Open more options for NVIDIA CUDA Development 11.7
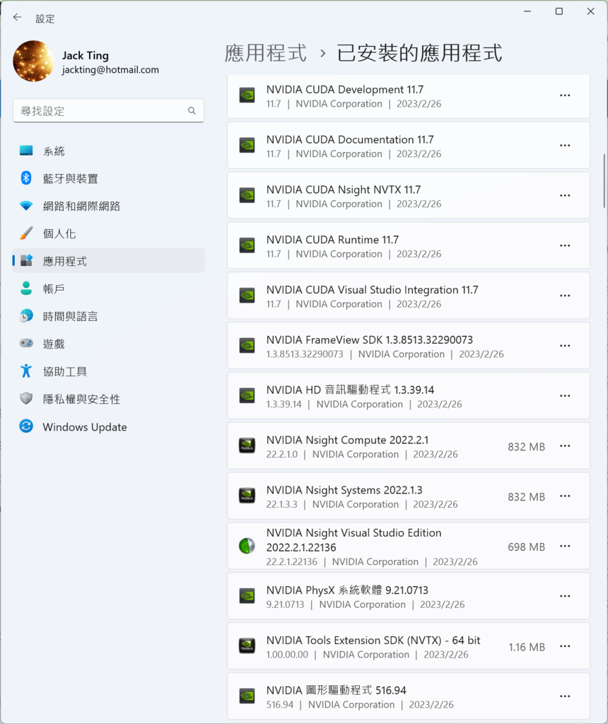 tap(565, 95)
